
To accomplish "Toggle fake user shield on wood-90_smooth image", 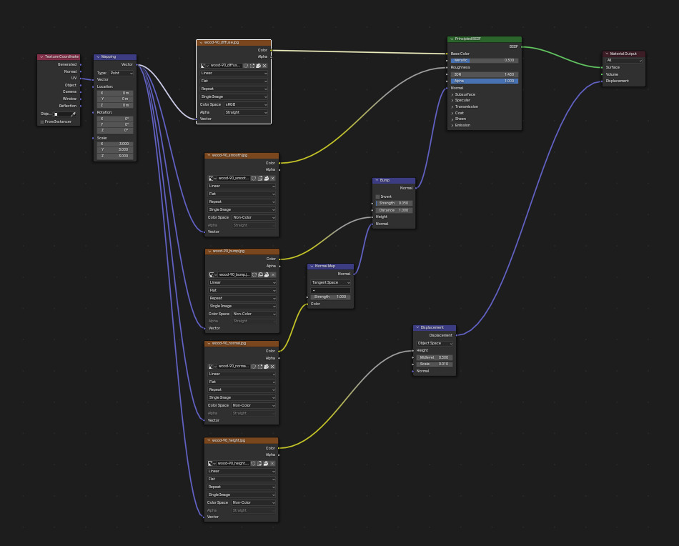I will (x=254, y=179).
